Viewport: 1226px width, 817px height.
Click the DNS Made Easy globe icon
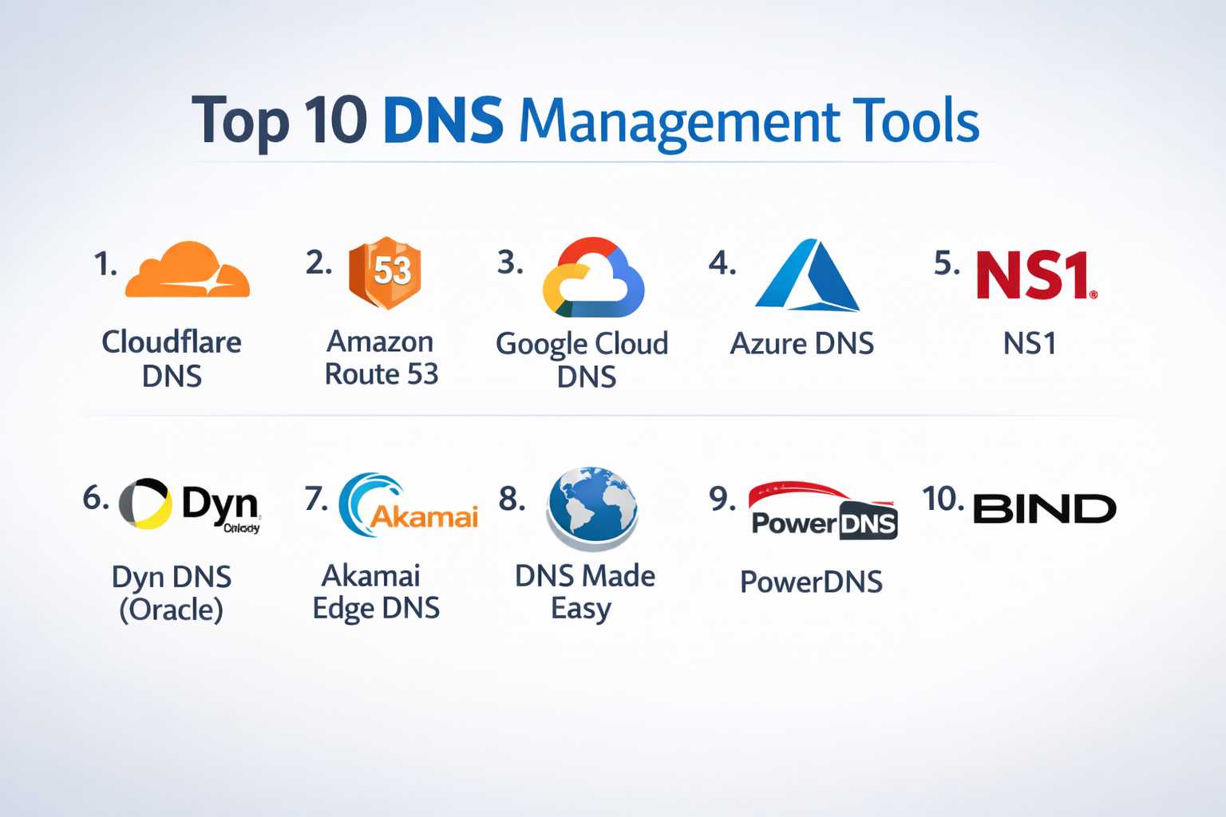click(592, 508)
